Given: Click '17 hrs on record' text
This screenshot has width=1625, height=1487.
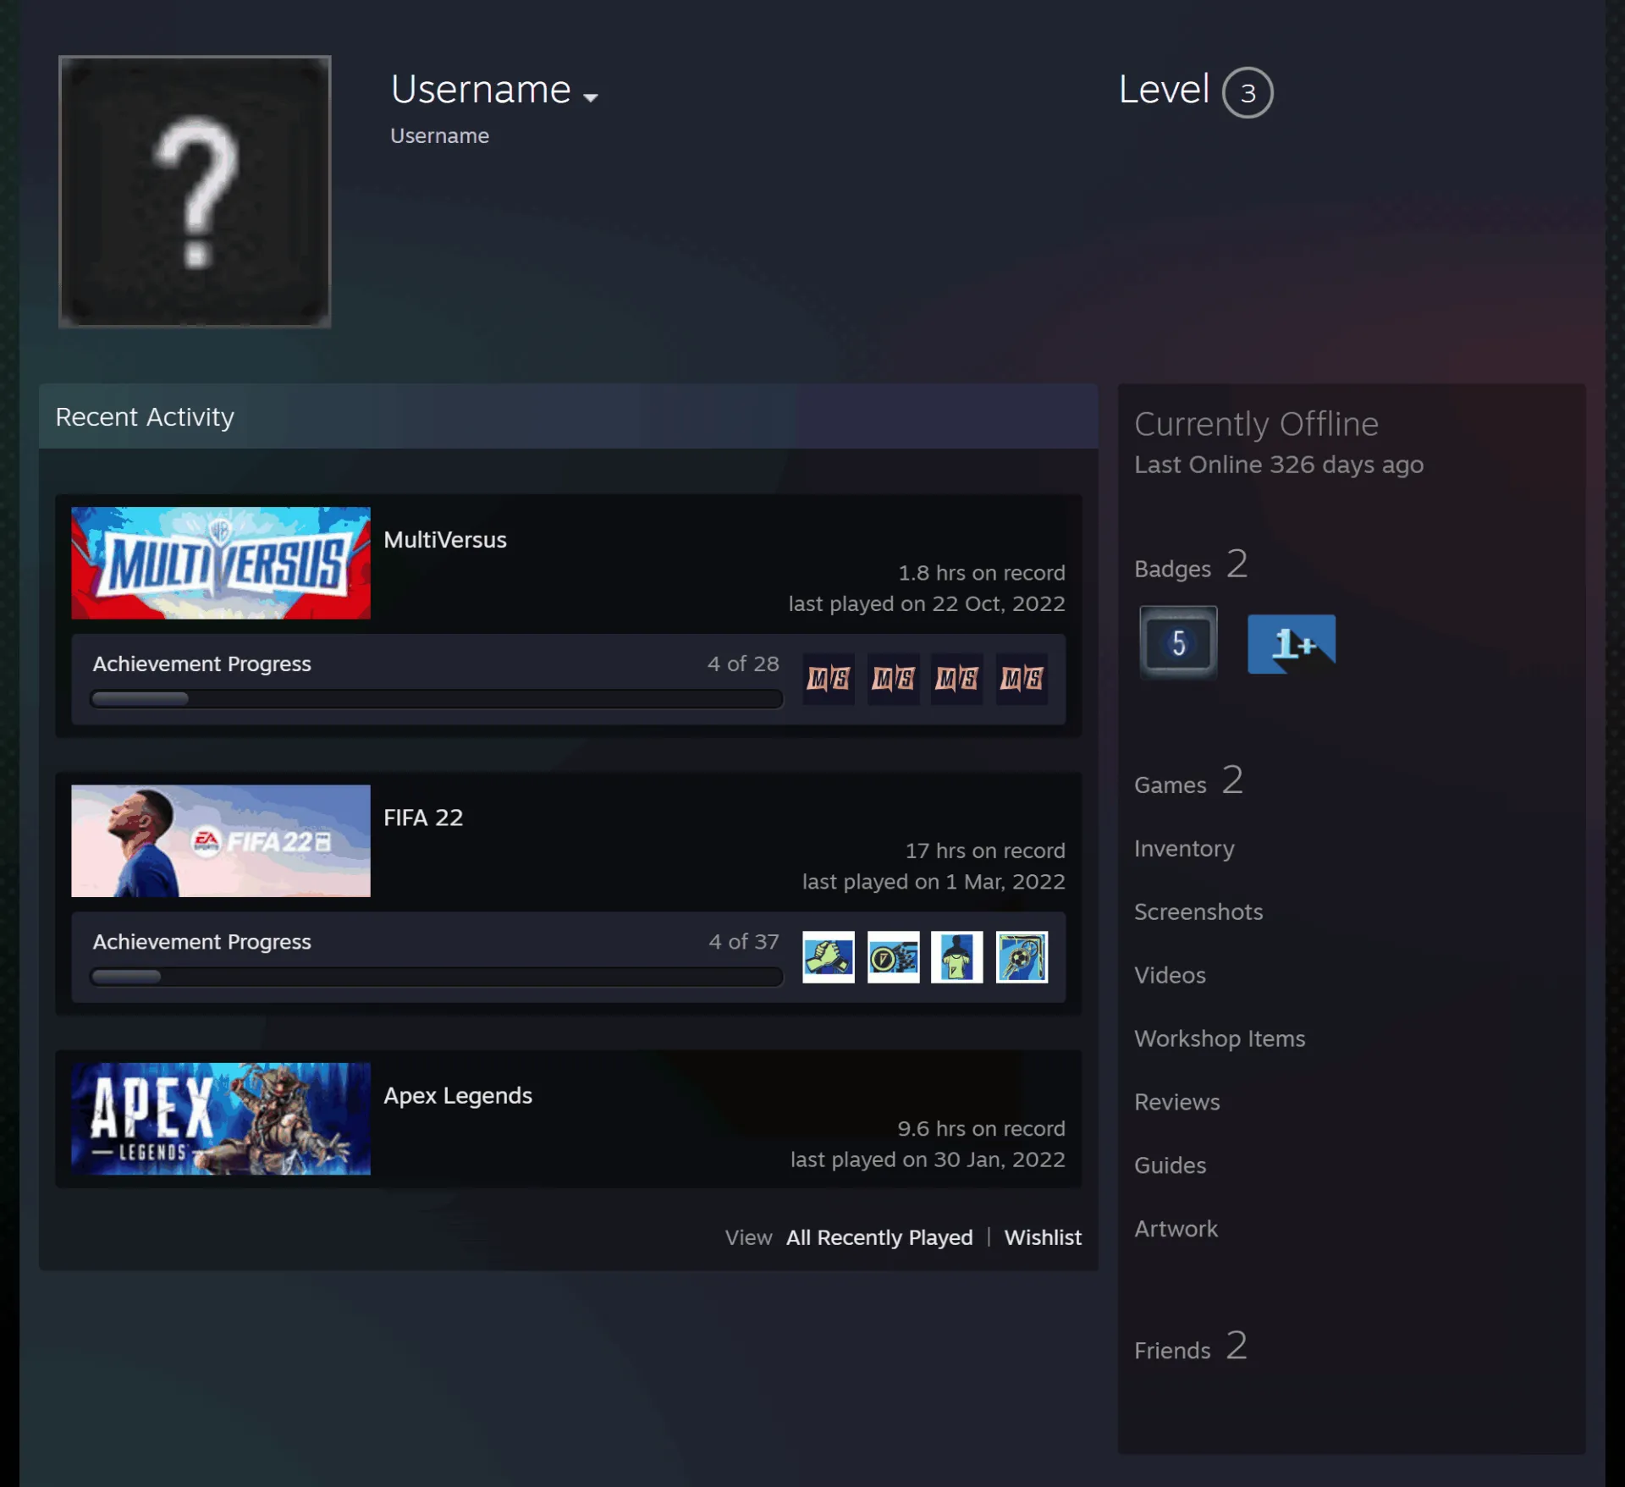Looking at the screenshot, I should pyautogui.click(x=985, y=851).
